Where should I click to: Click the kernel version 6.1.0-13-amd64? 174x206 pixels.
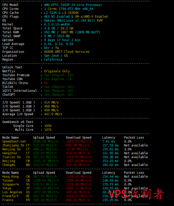(57, 24)
